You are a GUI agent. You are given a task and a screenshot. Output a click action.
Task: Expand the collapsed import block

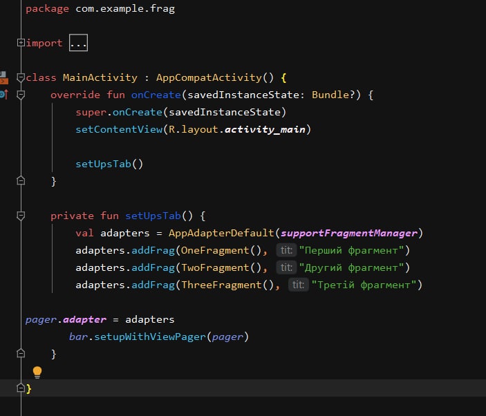(21, 42)
